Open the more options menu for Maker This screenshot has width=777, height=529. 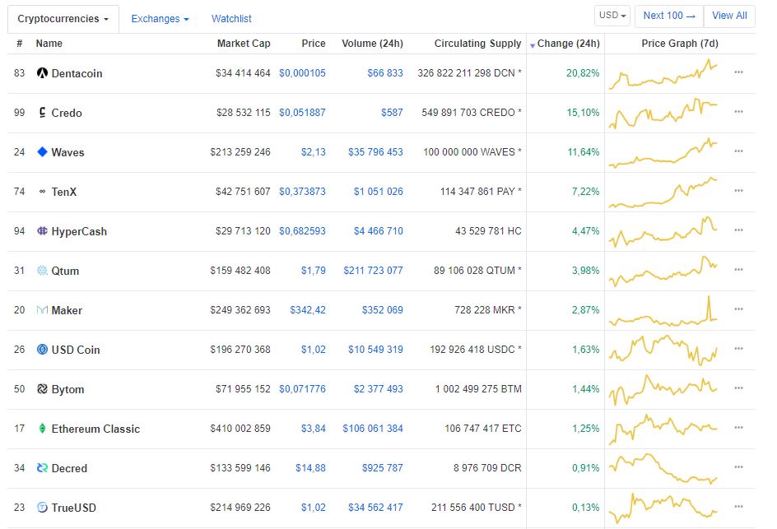[738, 309]
